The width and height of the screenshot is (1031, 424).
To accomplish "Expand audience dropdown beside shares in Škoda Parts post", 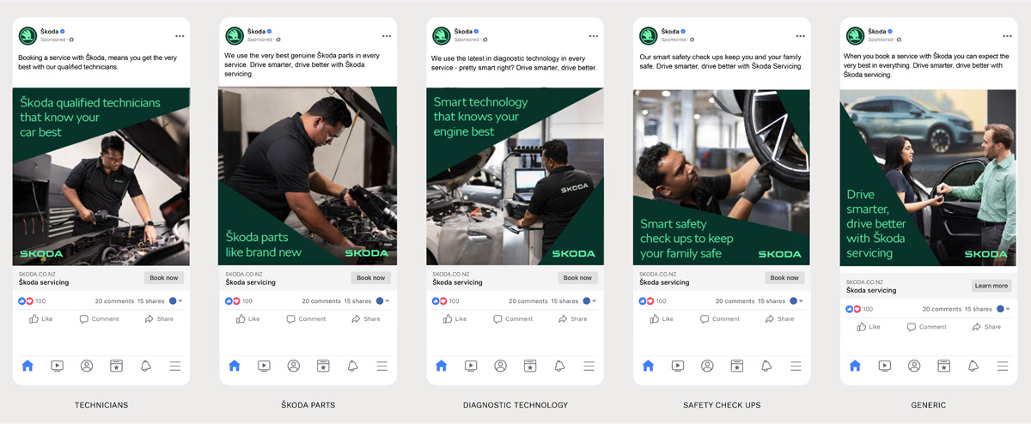I will [383, 301].
